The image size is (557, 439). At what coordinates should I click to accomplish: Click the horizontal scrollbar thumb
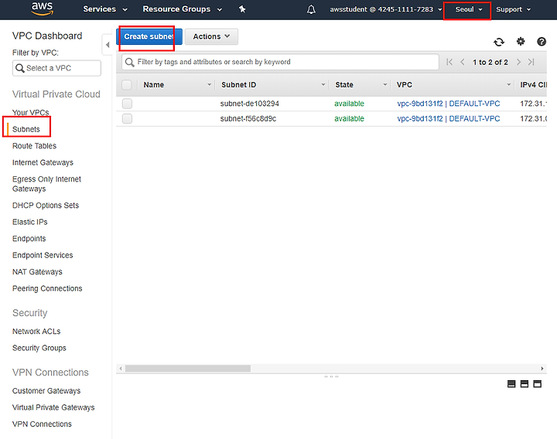click(187, 369)
